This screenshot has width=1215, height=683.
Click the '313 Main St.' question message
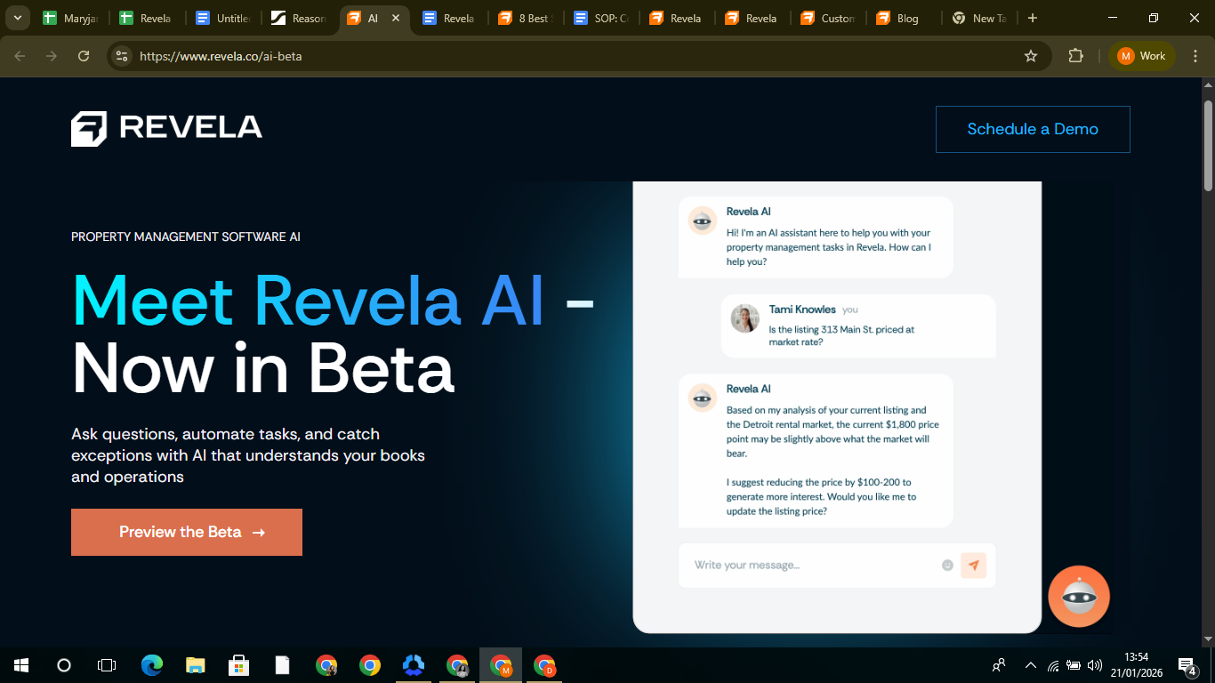(x=841, y=335)
